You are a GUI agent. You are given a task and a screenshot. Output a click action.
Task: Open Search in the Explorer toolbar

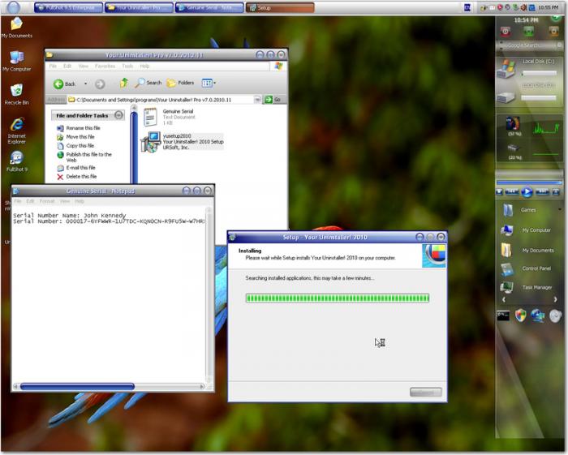tap(148, 83)
